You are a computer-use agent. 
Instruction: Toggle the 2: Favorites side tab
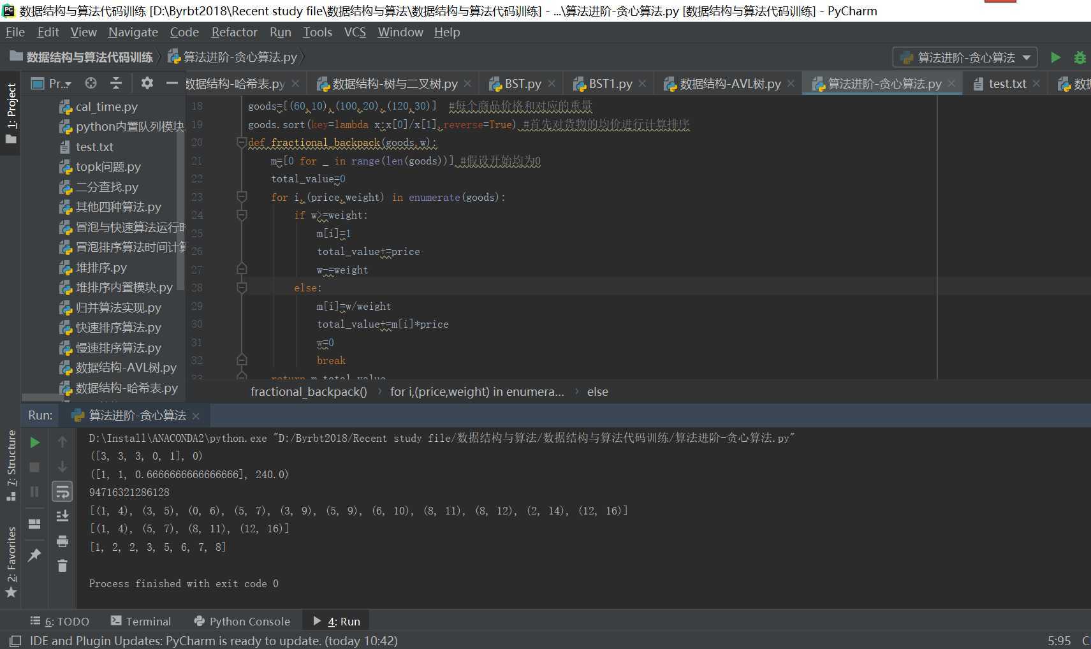(11, 562)
